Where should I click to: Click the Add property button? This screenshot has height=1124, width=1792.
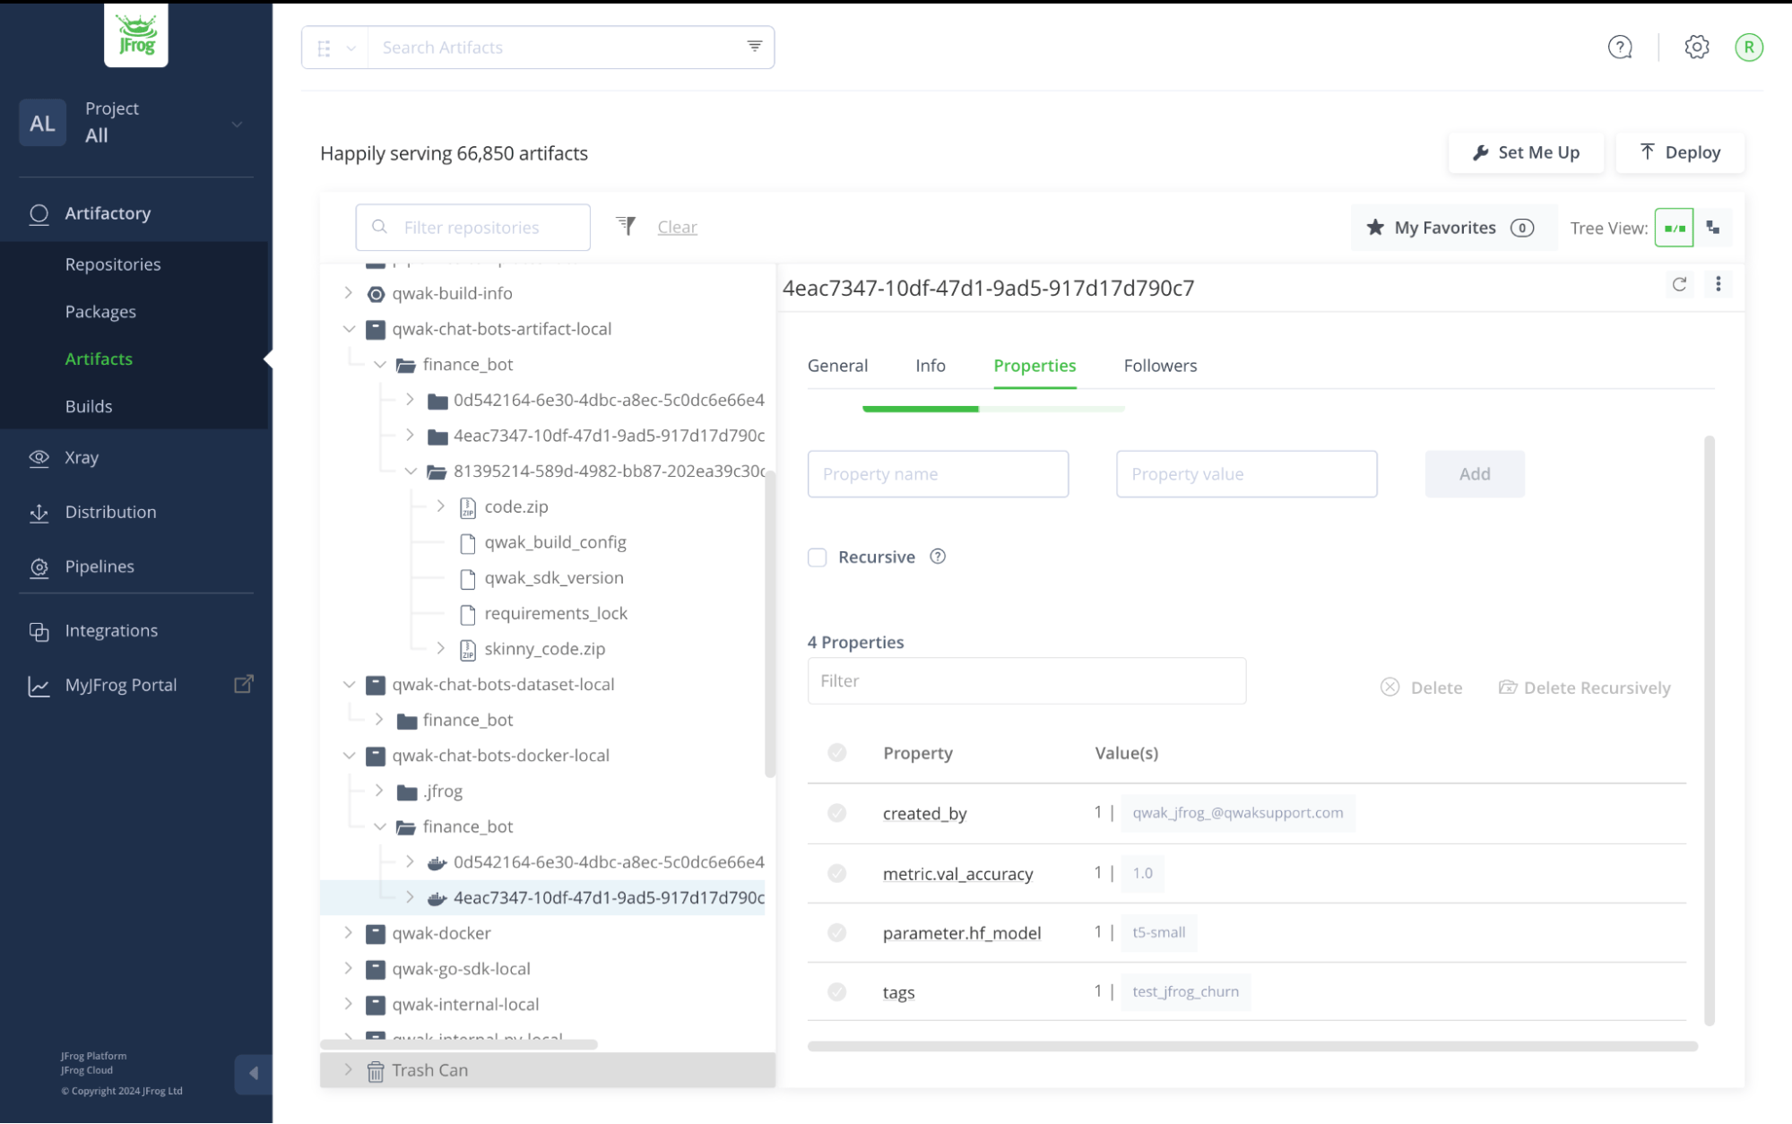pyautogui.click(x=1475, y=472)
